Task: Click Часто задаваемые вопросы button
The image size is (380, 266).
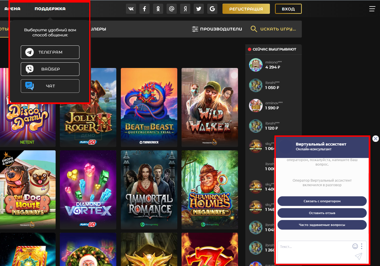Action: click(x=322, y=225)
